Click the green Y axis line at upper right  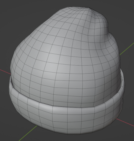(x=127, y=49)
